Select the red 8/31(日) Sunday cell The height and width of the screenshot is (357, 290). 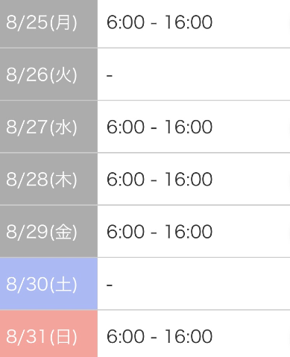click(x=48, y=334)
